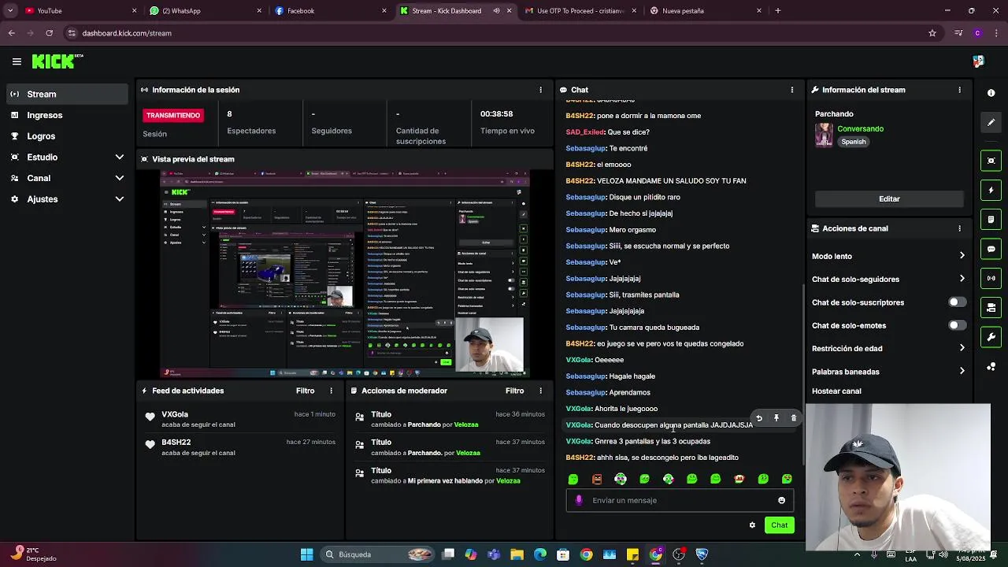Click the taskbar Búsqueda search box
This screenshot has width=1008, height=567.
point(378,554)
